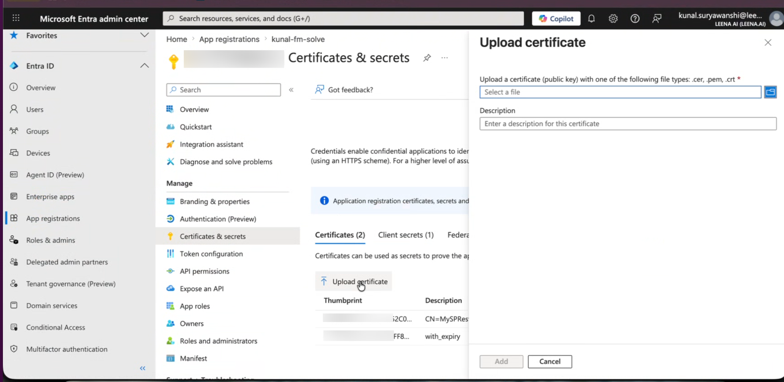Click Cancel in upload panel
784x382 pixels.
pos(549,362)
